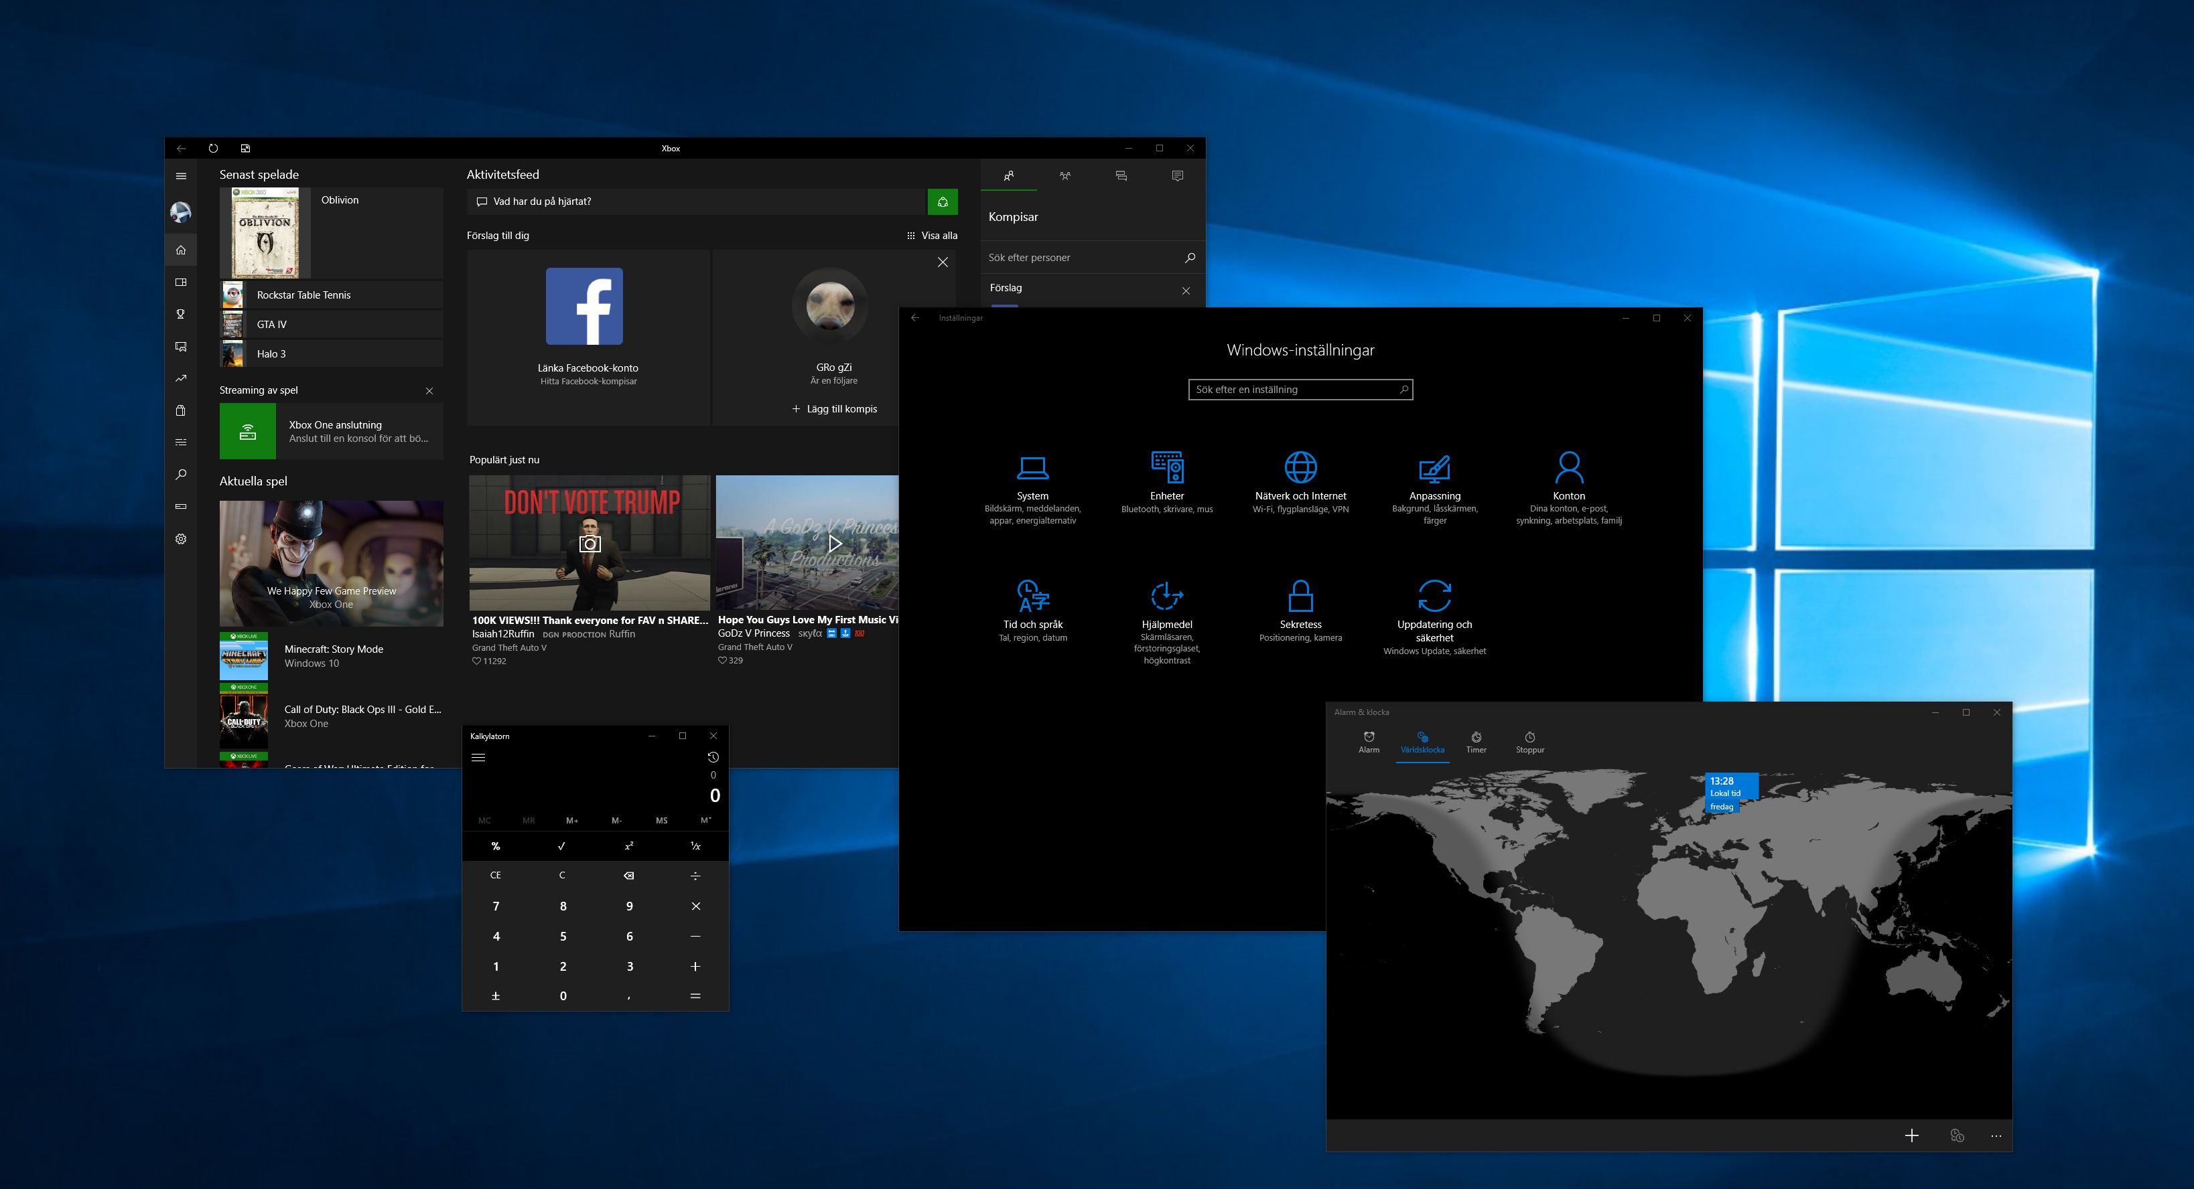Open the Alarm app more options ellipsis

pos(1996,1135)
